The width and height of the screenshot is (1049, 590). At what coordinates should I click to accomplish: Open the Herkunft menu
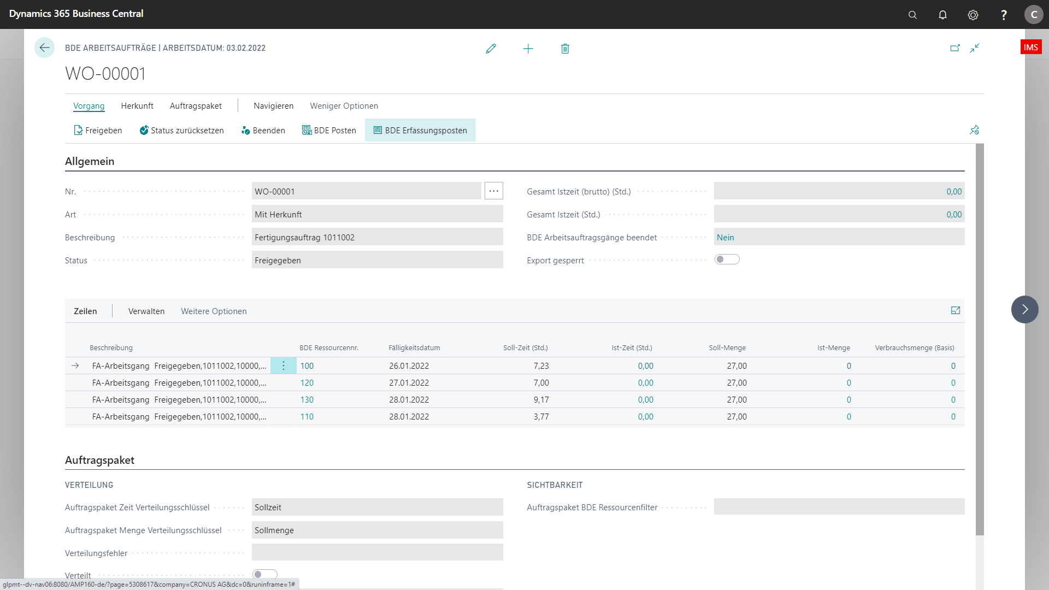[x=137, y=106]
